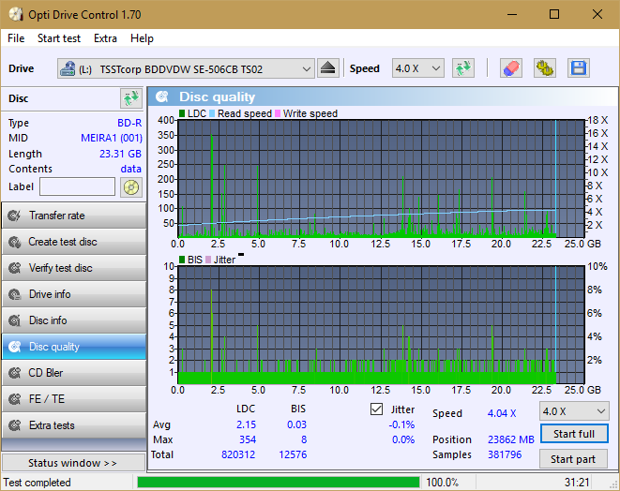Viewport: 620px width, 491px height.
Task: Open the toolbar Speed 4.0 X dropdown
Action: 418,68
